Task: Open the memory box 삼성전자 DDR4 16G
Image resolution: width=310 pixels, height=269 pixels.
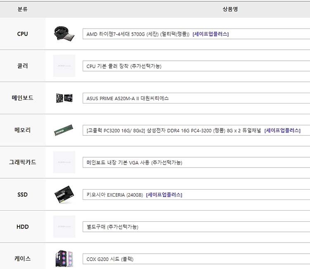Action: 196,130
